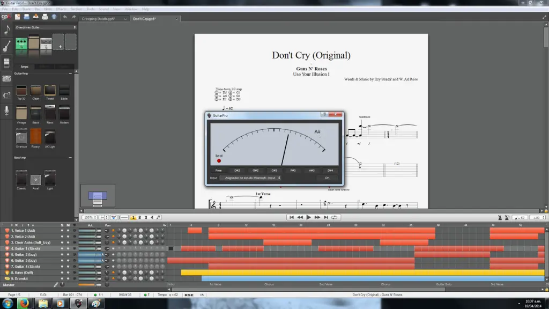Screen dimensions: 549x309
Task: Open the 1.00 playback speed dropdown
Action: pyautogui.click(x=538, y=218)
